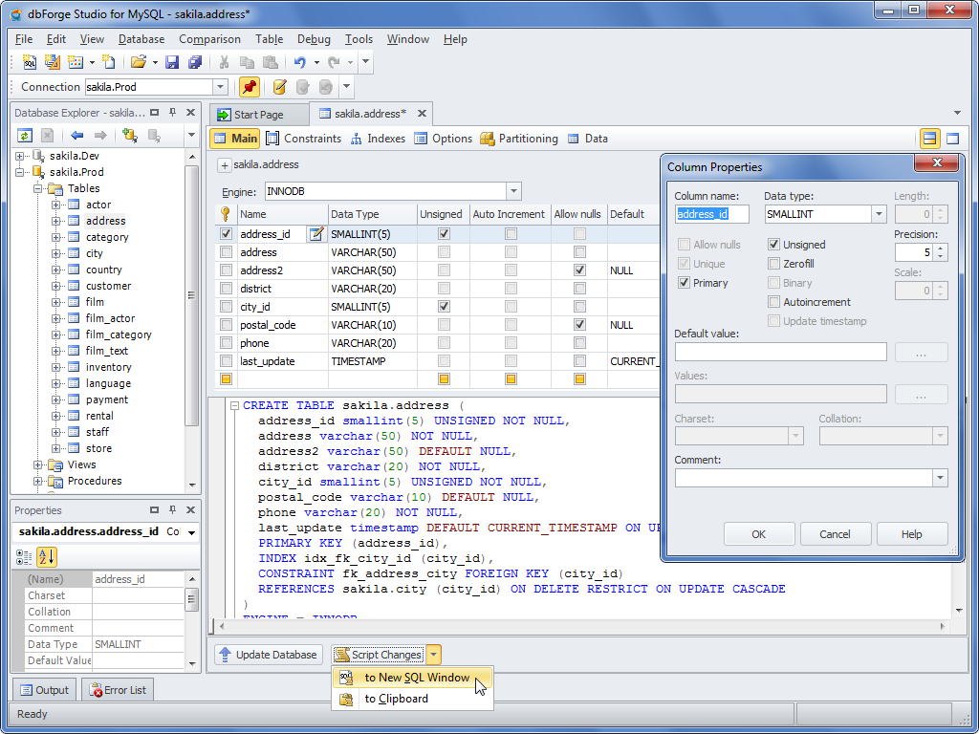Click the Update Database button

tap(269, 655)
